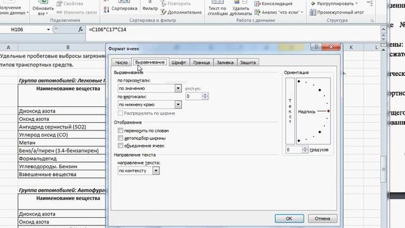Click the Надпись orientation dial
The height and width of the screenshot is (228, 405).
pyautogui.click(x=313, y=111)
